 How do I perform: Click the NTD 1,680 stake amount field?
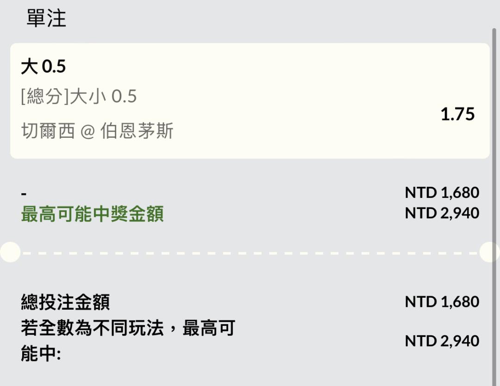click(442, 193)
